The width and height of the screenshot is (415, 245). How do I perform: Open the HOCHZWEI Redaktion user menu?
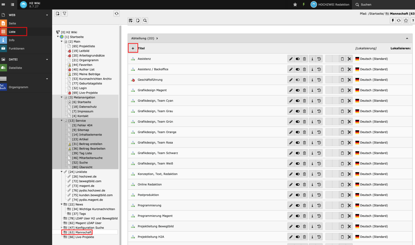click(x=330, y=4)
